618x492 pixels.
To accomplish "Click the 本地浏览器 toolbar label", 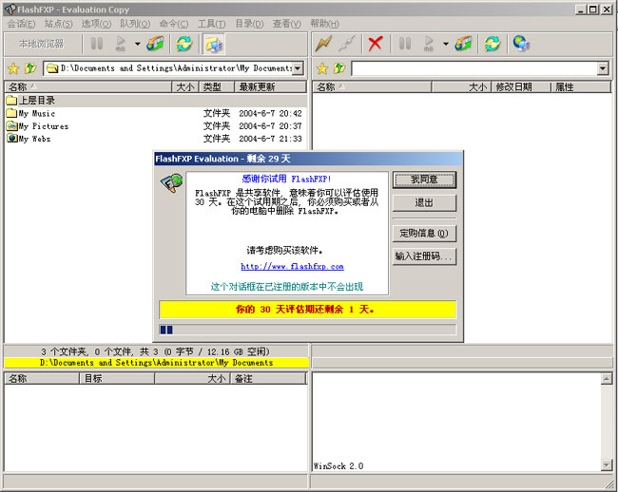I will click(x=42, y=44).
